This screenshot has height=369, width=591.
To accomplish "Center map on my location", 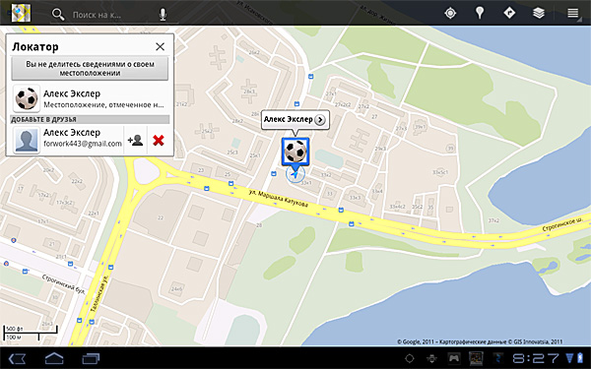I will click(x=450, y=13).
